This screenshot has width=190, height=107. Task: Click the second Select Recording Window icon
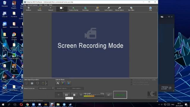[32, 83]
